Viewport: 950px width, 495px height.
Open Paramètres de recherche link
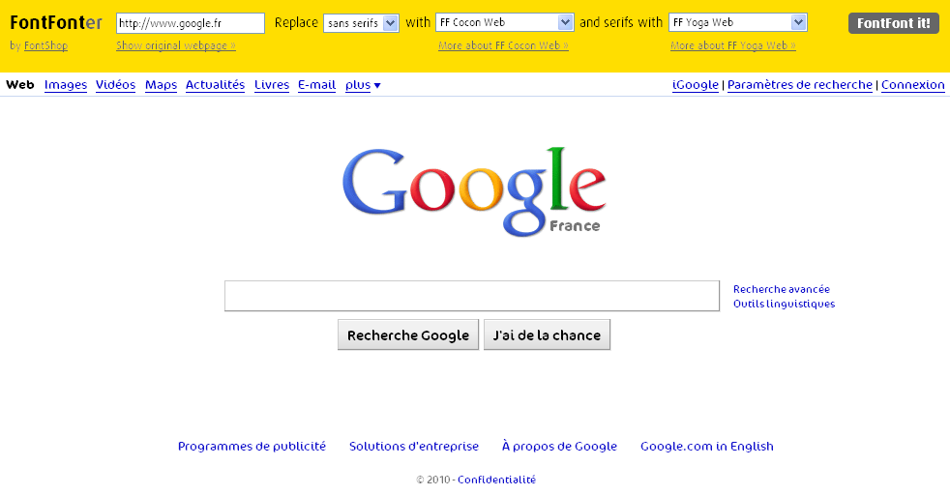pos(800,85)
